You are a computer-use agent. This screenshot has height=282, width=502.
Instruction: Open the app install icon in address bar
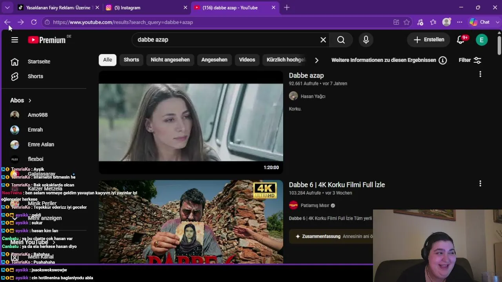point(396,22)
